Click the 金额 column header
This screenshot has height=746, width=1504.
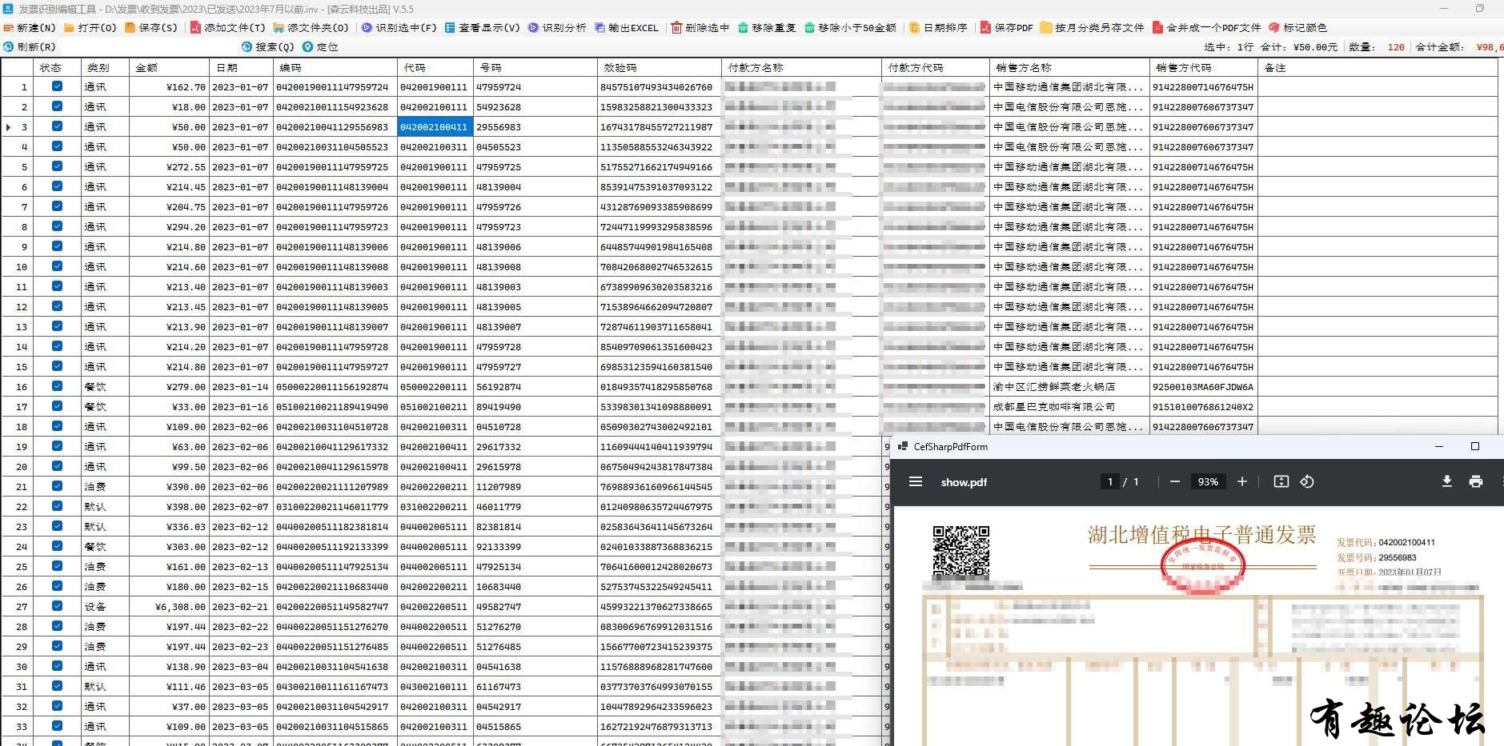(x=169, y=68)
